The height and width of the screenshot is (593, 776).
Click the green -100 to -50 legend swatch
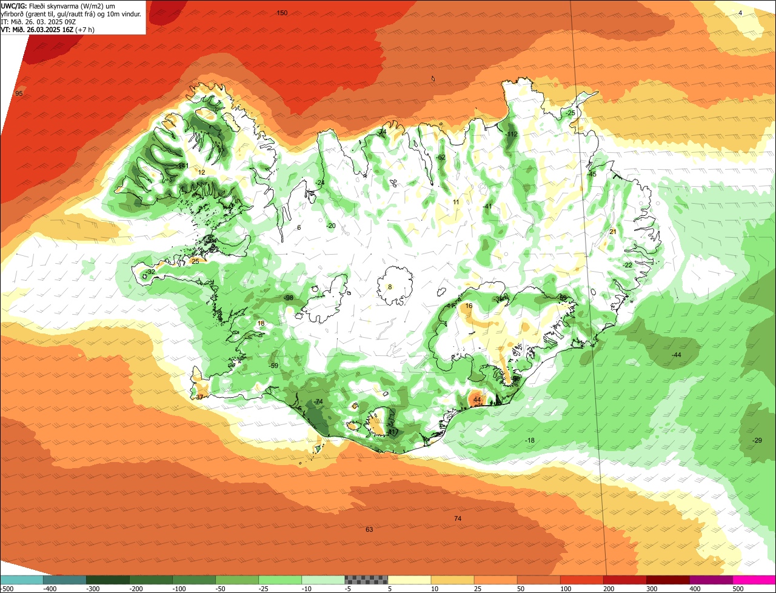coord(194,579)
